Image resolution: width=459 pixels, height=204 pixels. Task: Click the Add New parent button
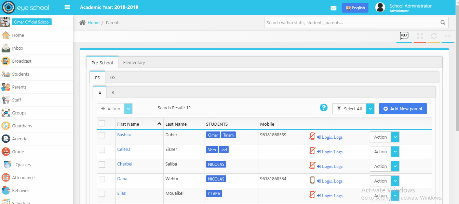pos(403,109)
